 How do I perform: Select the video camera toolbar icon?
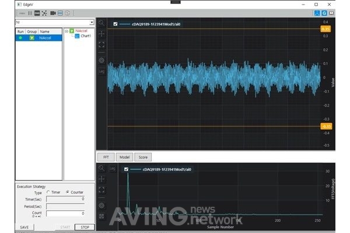pyautogui.click(x=53, y=13)
